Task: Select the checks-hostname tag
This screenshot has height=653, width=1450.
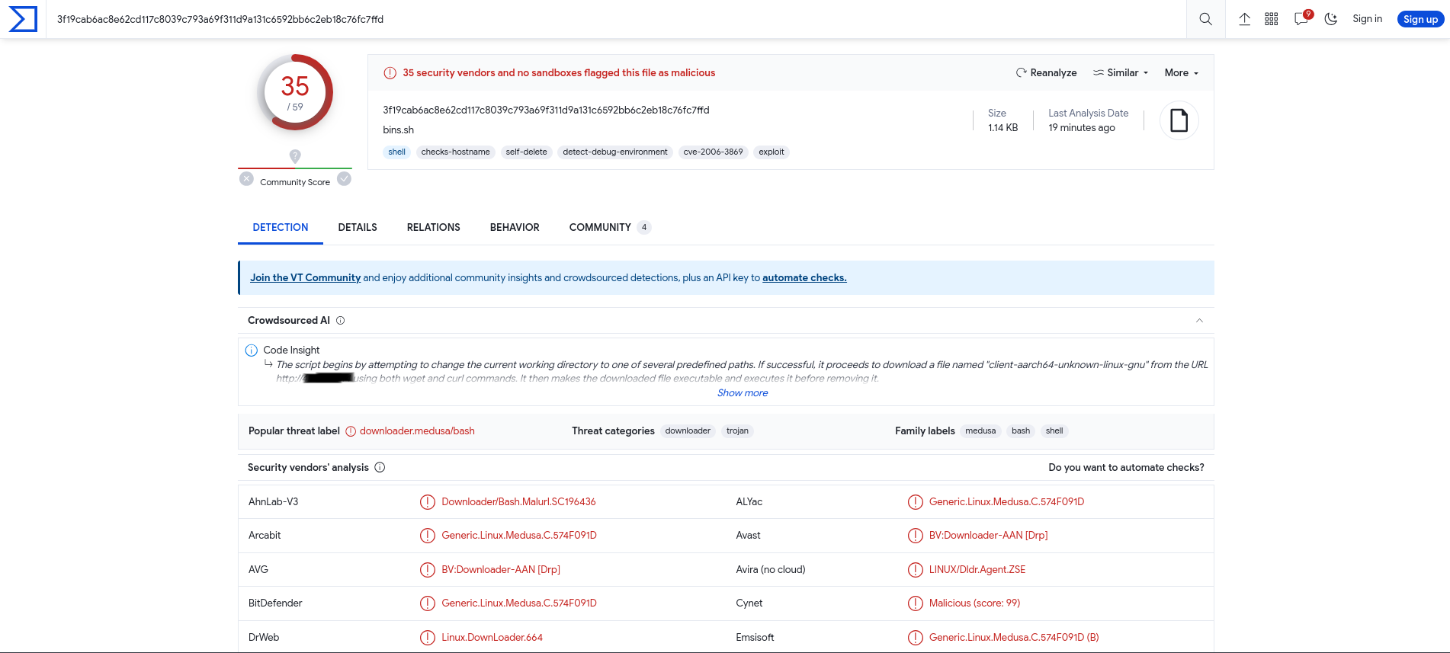Action: pyautogui.click(x=455, y=152)
